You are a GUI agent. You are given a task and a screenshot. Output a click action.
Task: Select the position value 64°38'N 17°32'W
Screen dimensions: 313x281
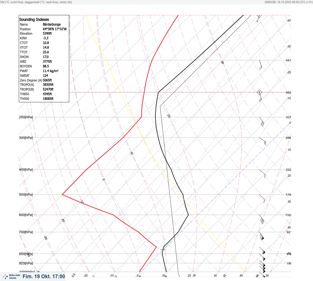(55, 29)
